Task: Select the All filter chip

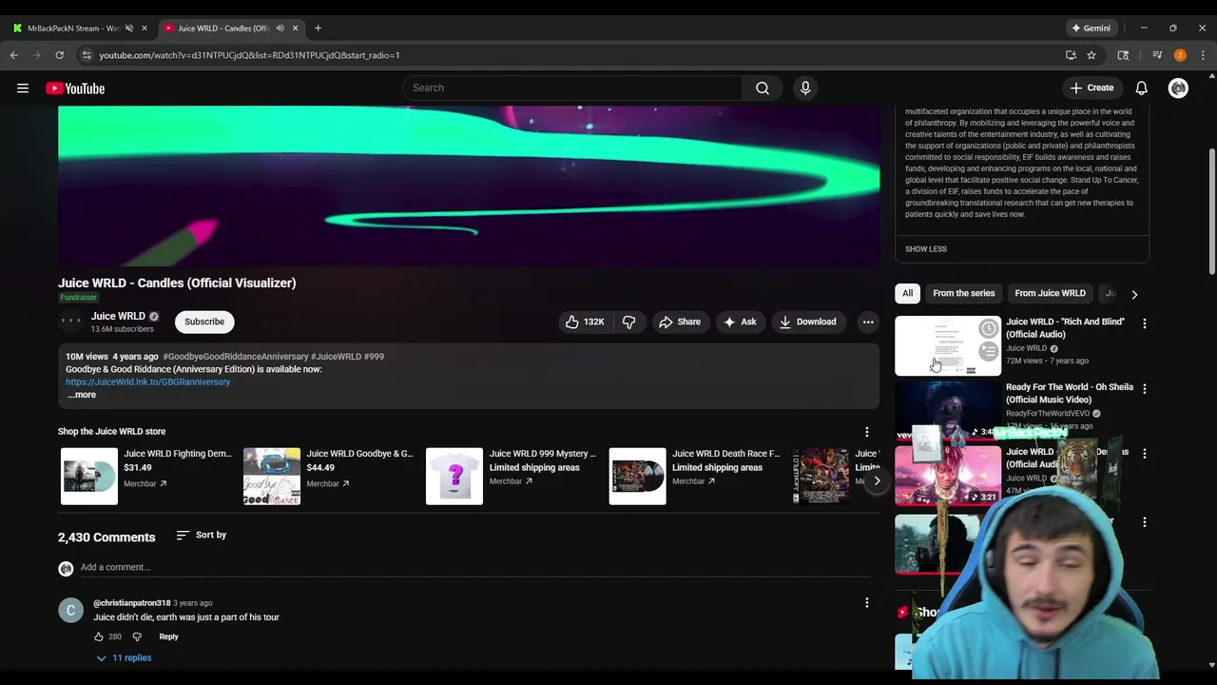Action: (x=907, y=293)
